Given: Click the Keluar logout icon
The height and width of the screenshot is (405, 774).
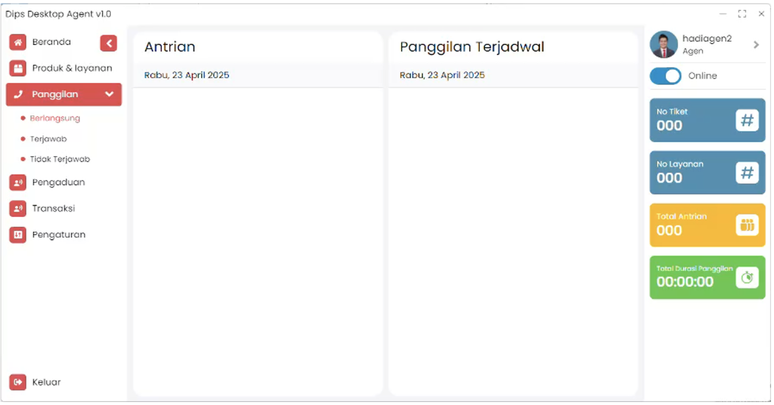Looking at the screenshot, I should coord(18,382).
